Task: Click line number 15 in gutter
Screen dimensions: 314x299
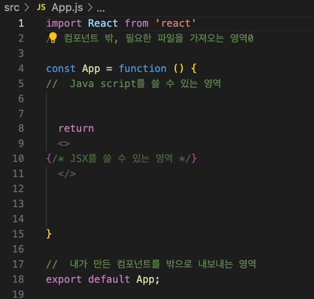Action: (x=18, y=234)
